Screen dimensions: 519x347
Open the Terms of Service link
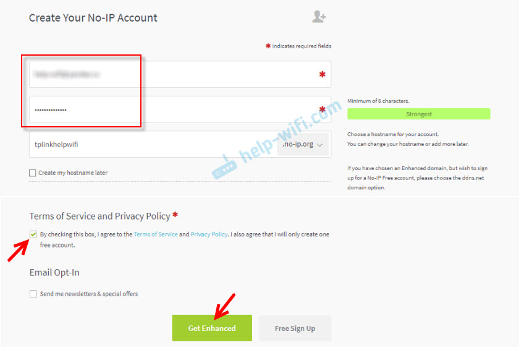tap(156, 234)
